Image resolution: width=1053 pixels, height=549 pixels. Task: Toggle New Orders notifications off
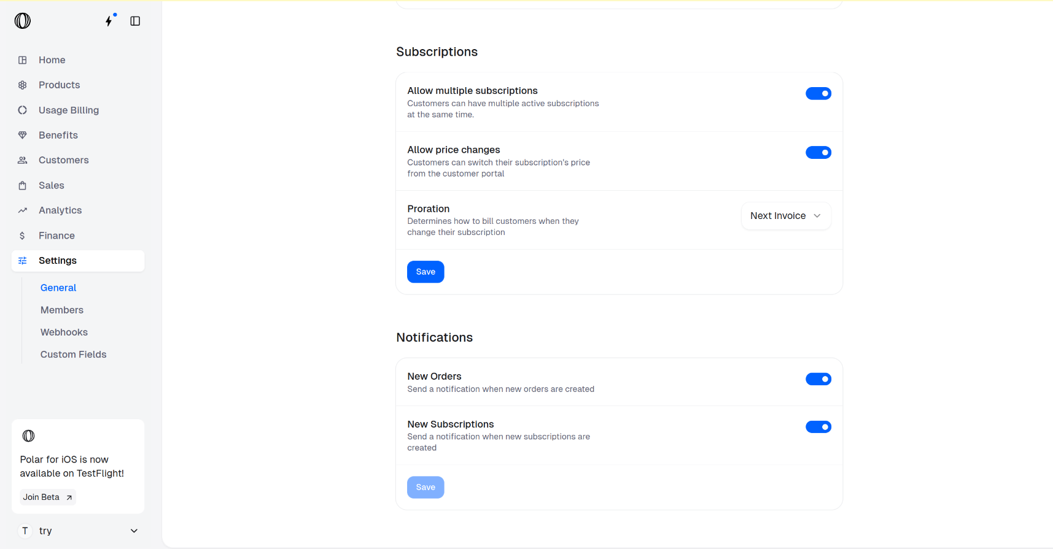(x=818, y=379)
